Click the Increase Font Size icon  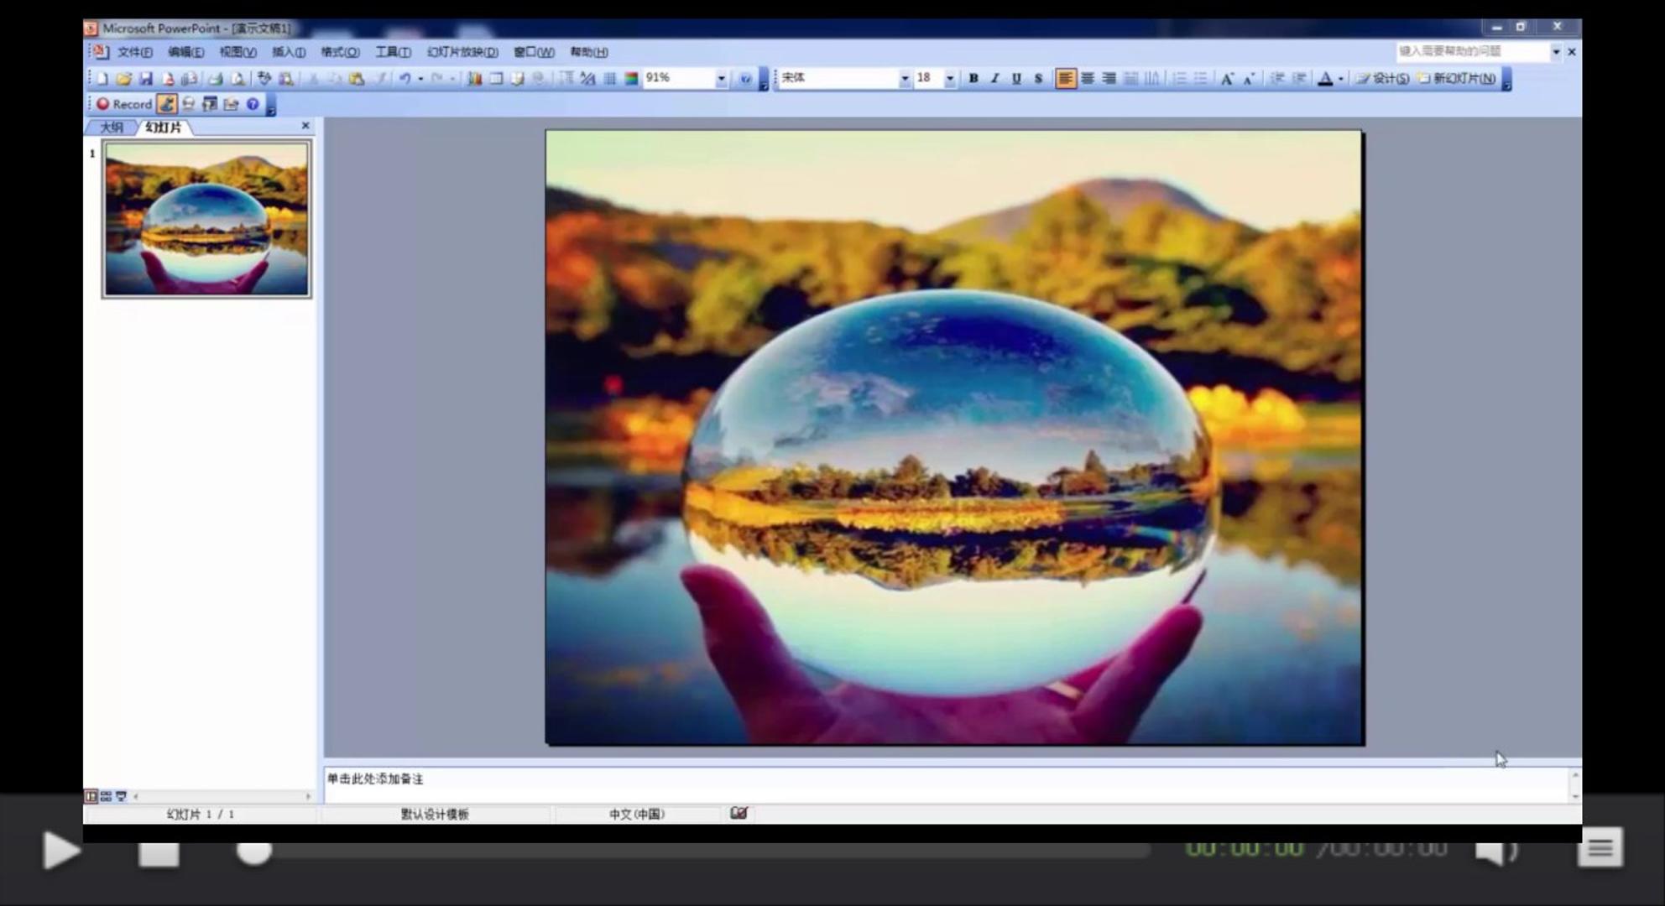1227,78
